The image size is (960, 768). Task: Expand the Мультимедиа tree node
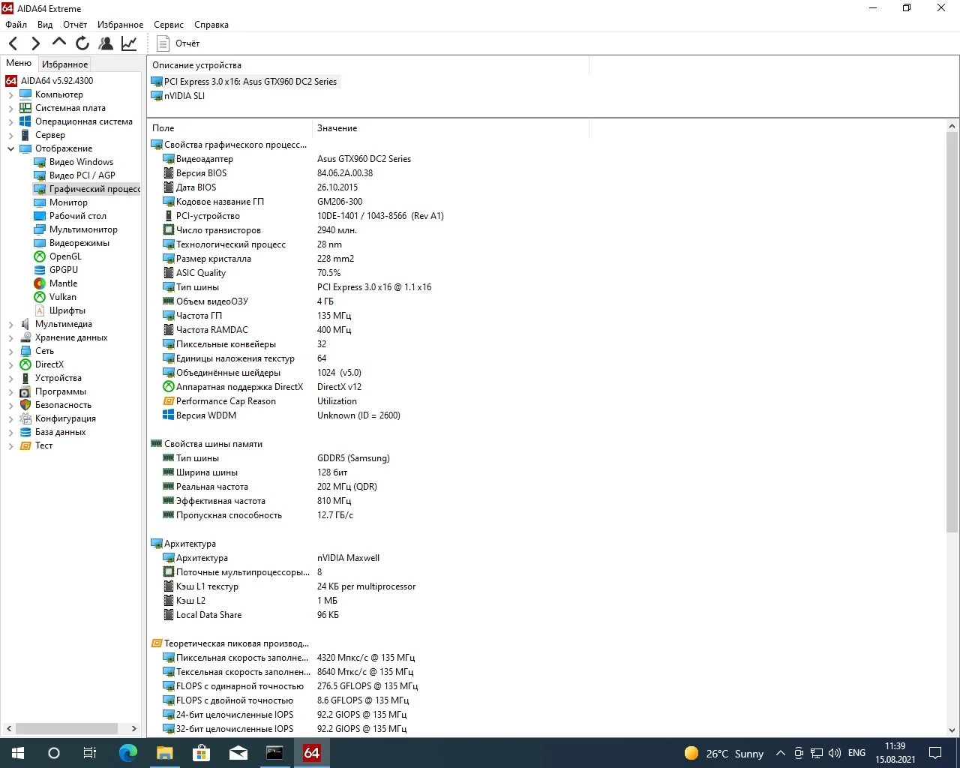tap(10, 325)
